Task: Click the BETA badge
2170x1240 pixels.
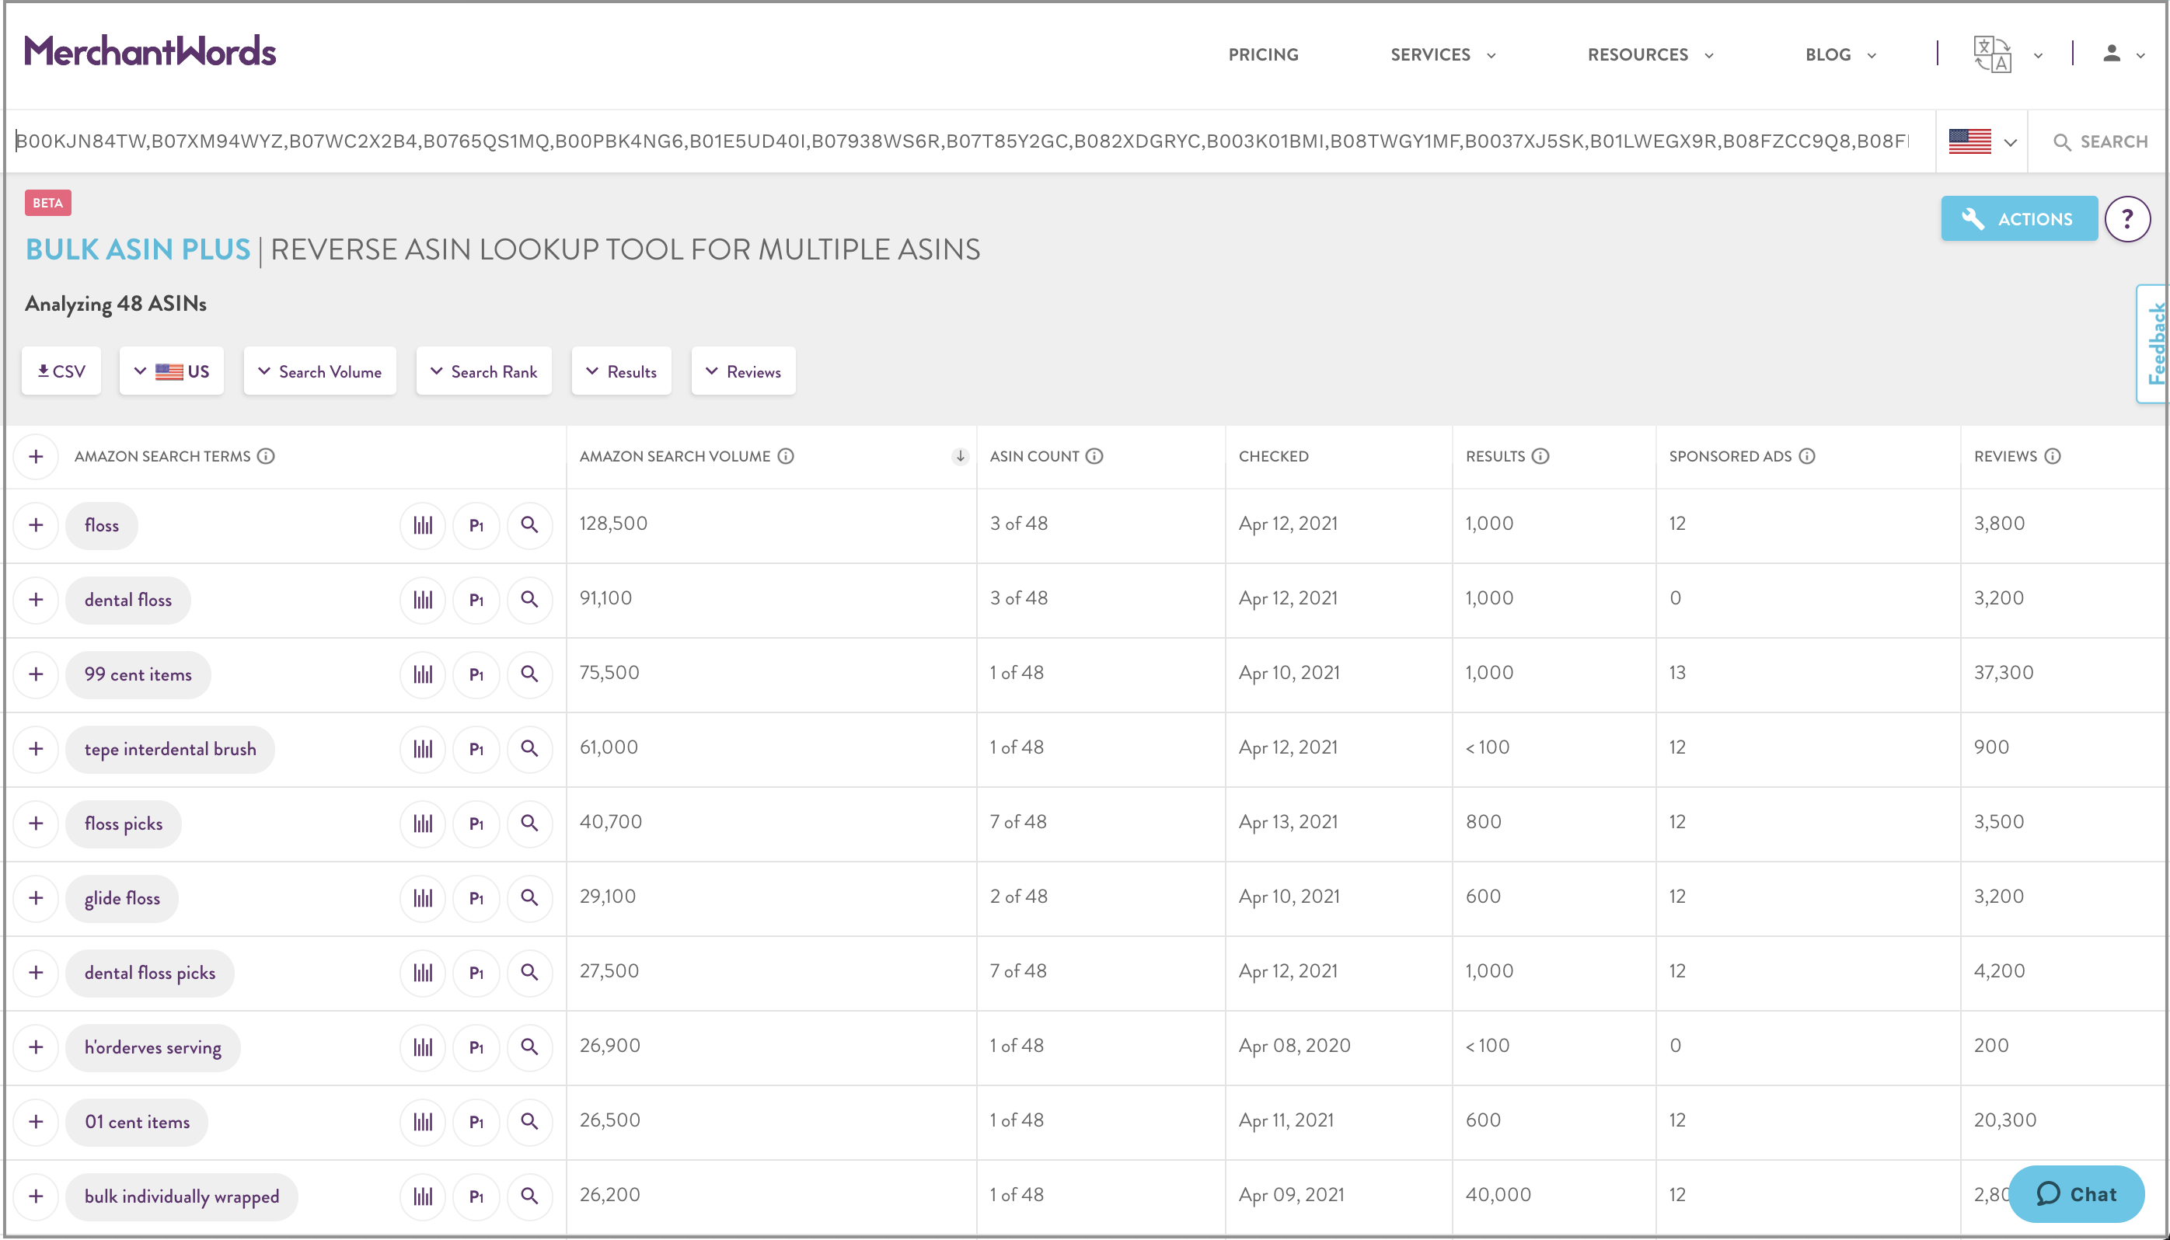Action: coord(47,203)
